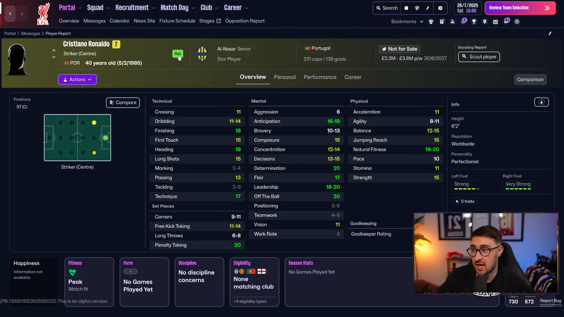Open the messages bubble icon with 9+ badge
The width and height of the screenshot is (564, 317).
[507, 21]
